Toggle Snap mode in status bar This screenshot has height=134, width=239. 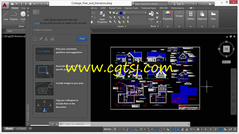tap(119, 129)
